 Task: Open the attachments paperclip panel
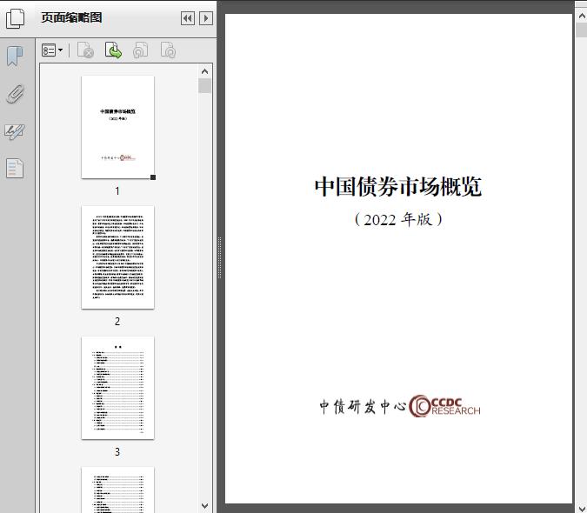[x=16, y=94]
